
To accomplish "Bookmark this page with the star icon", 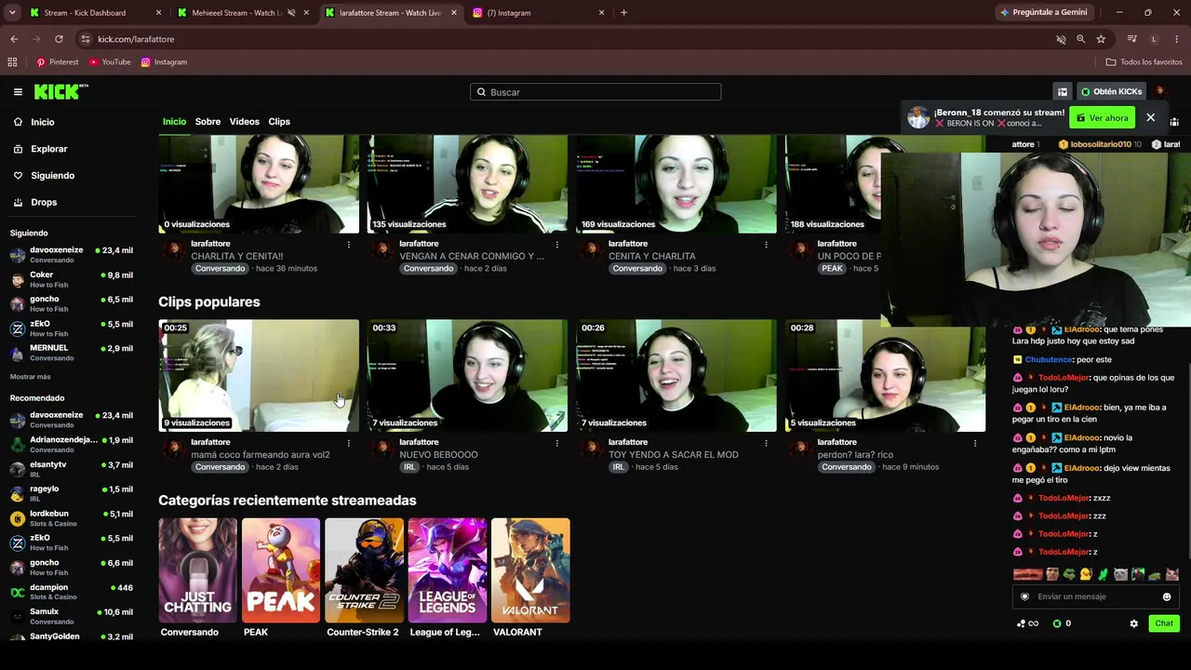I will [x=1101, y=39].
